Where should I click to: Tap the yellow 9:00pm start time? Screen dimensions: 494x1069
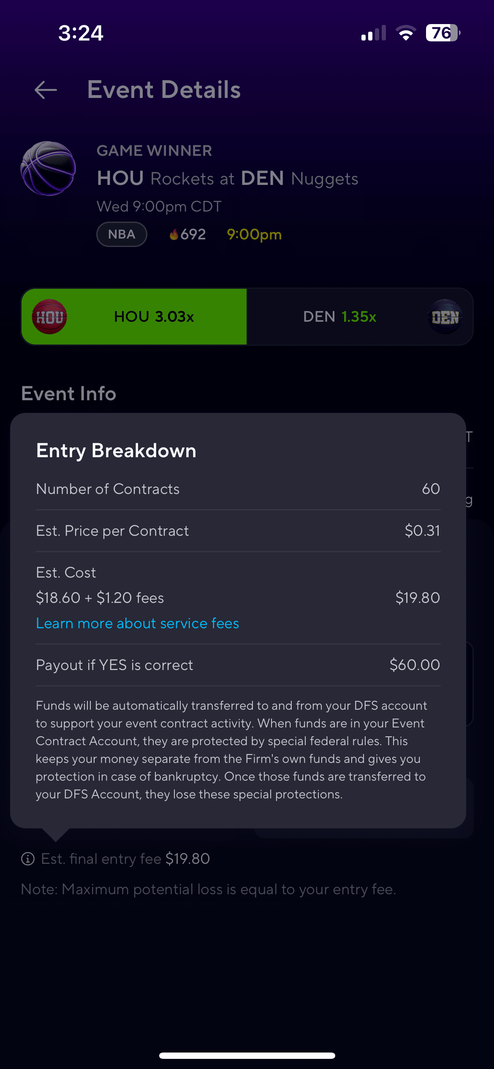[x=254, y=234]
